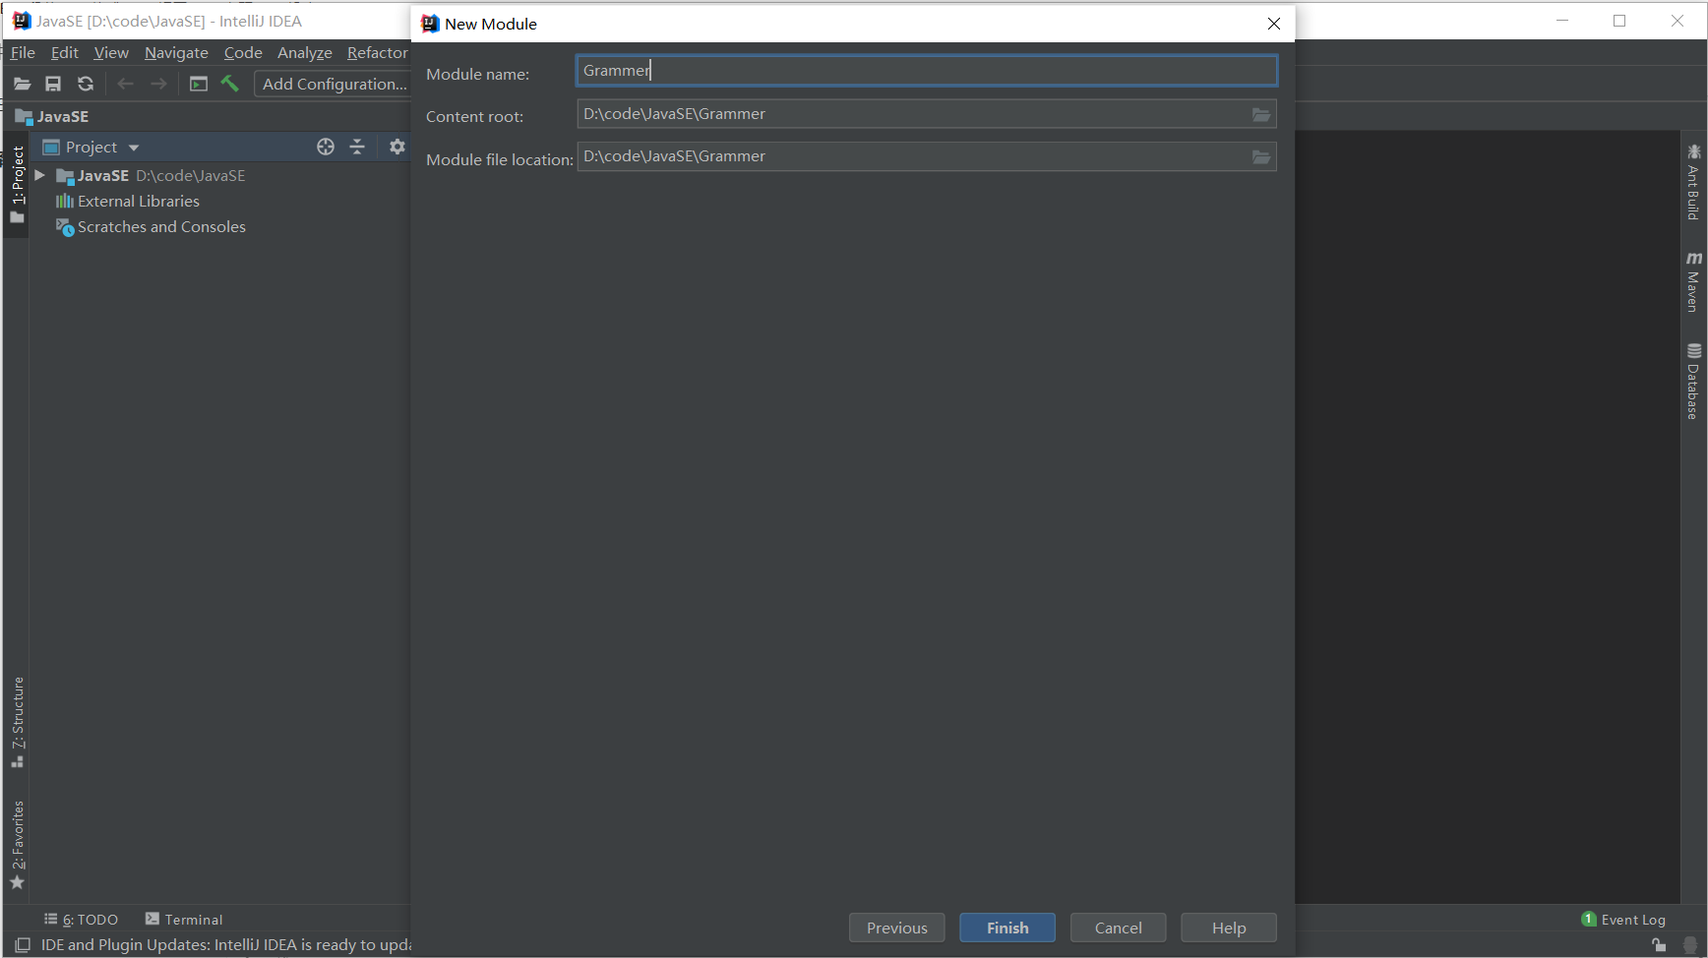The height and width of the screenshot is (958, 1708).
Task: Click the Open folder toolbar icon
Action: coord(22,85)
